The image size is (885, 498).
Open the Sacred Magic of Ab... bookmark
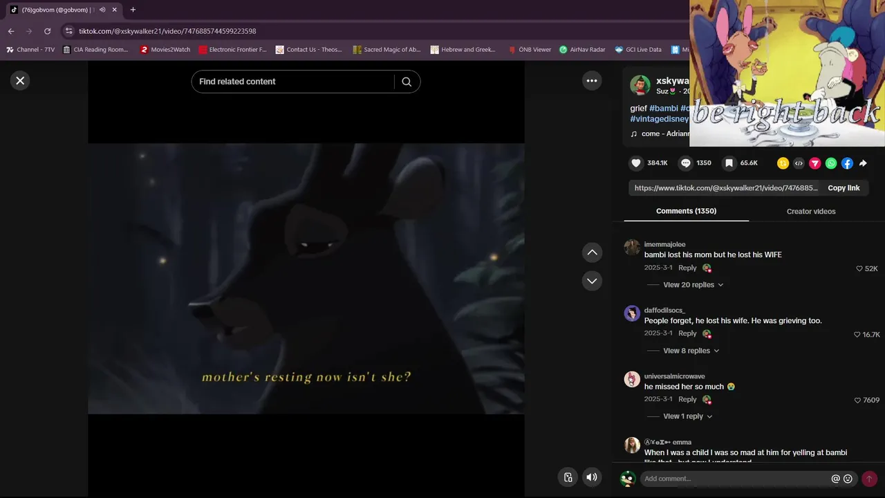point(386,50)
